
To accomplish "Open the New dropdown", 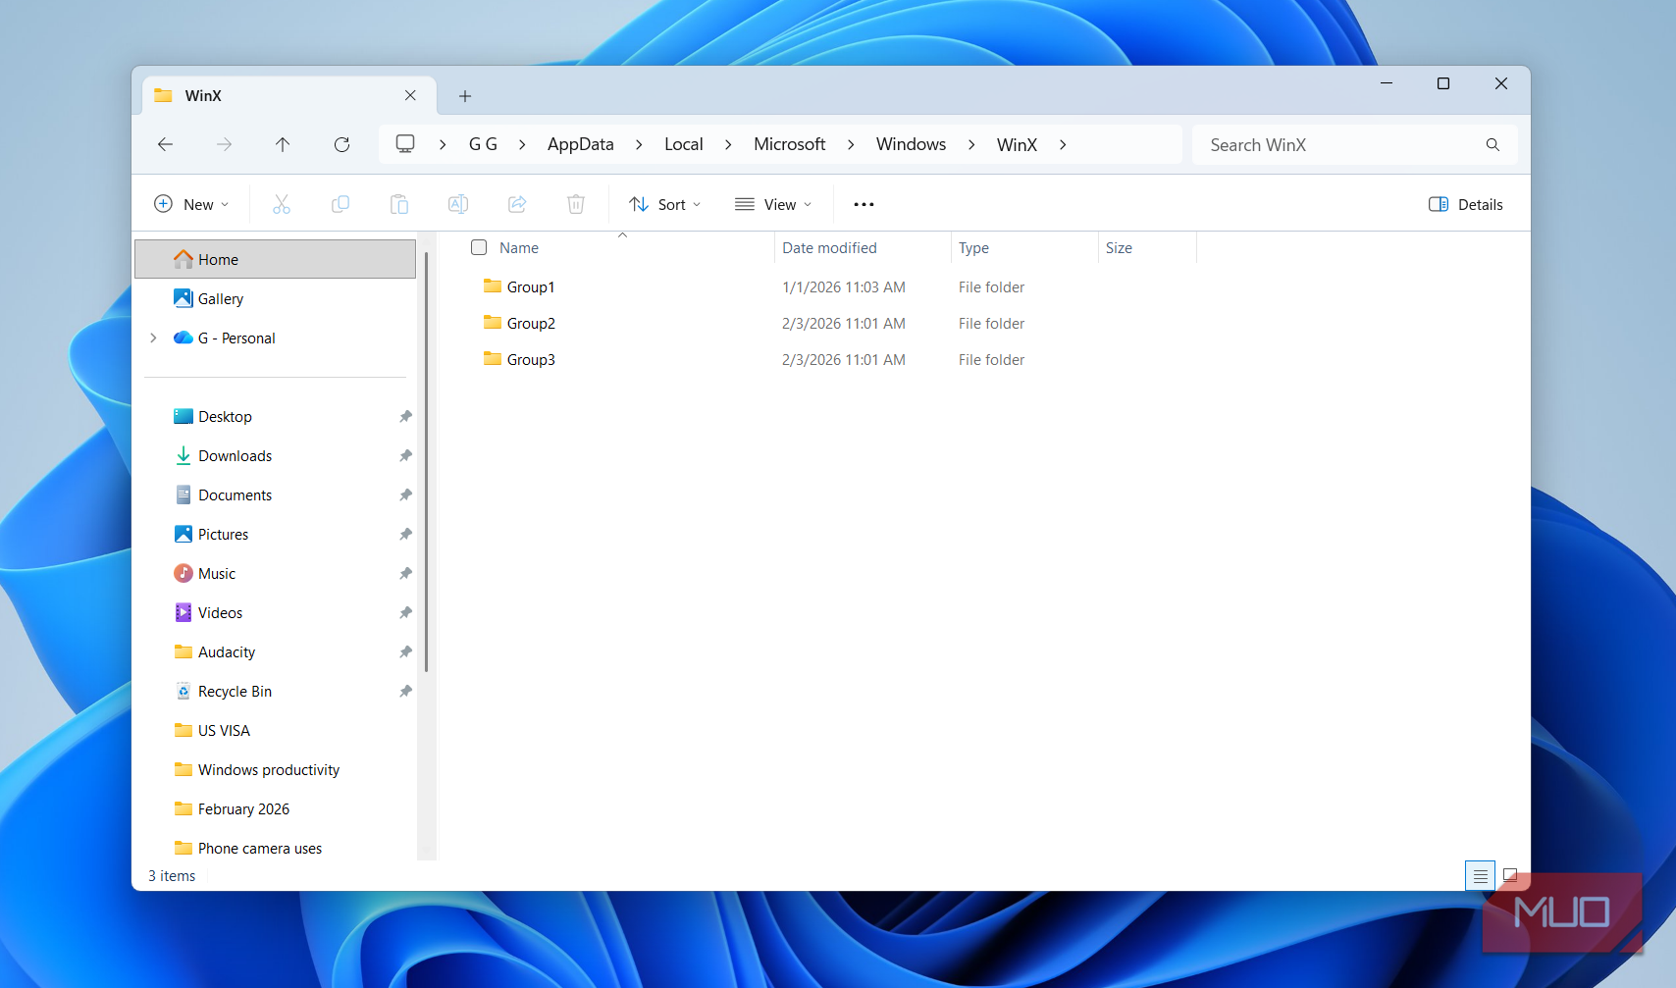I will tap(192, 204).
